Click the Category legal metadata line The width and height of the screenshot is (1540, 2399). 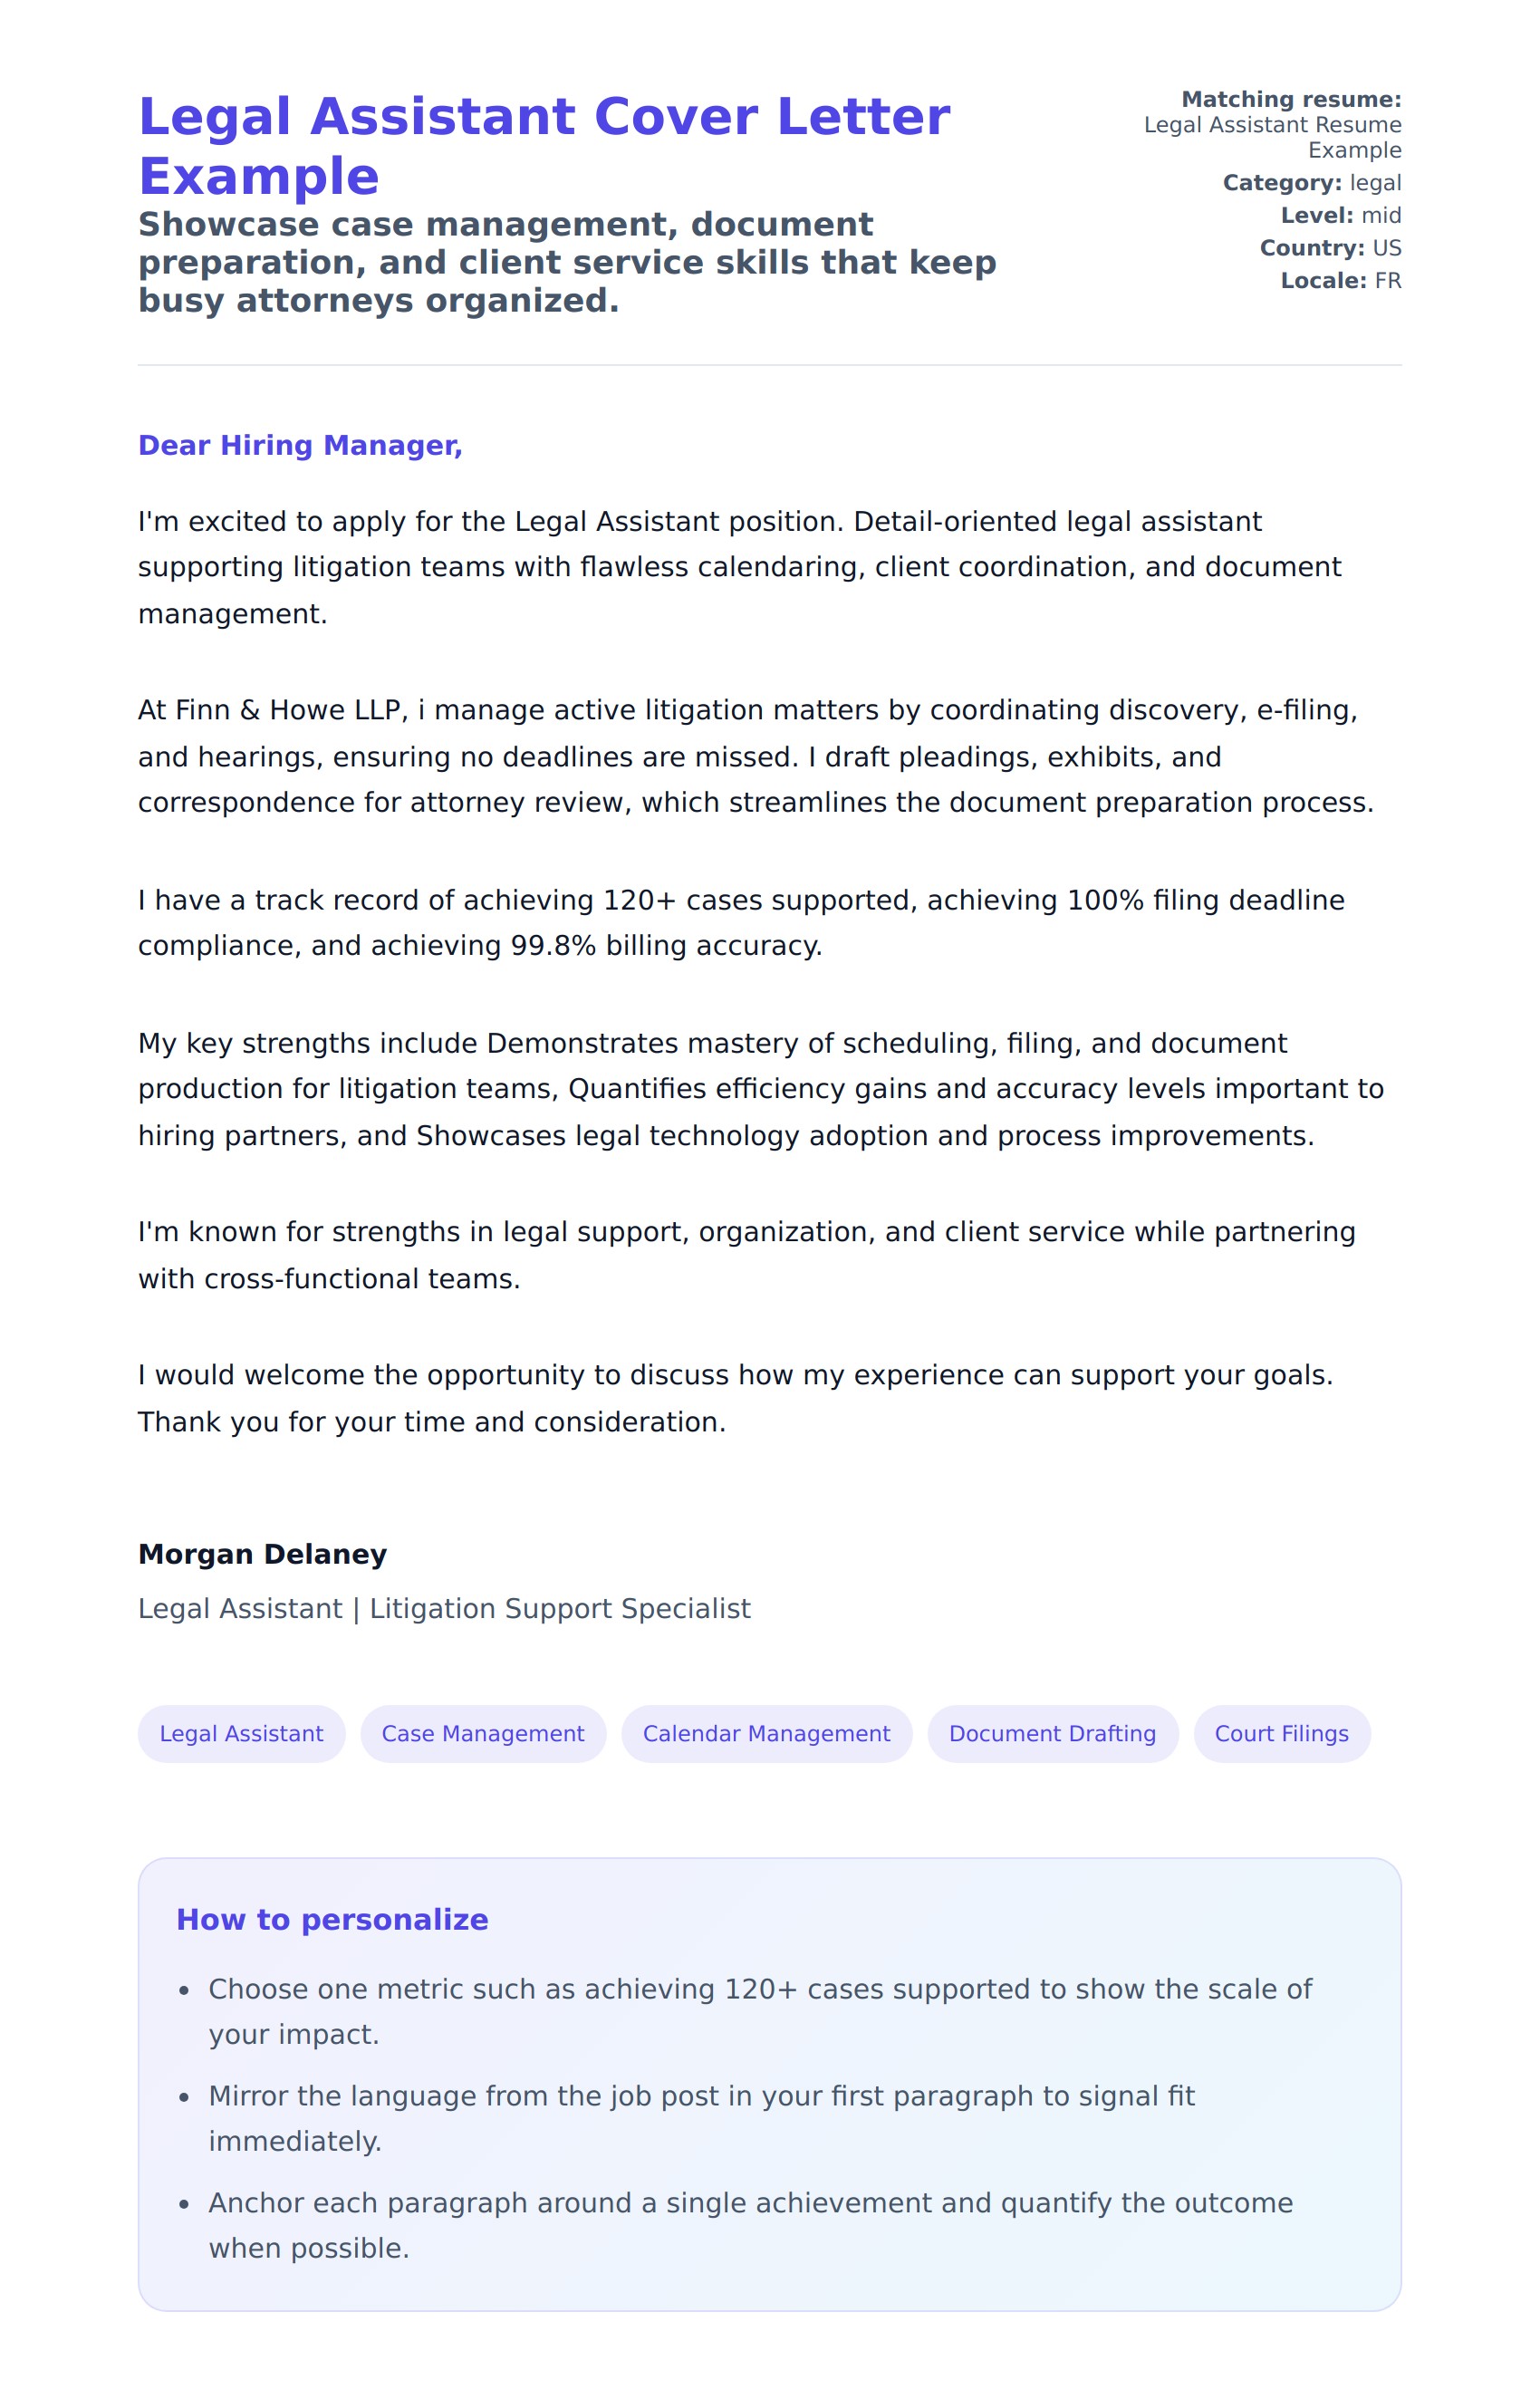(1311, 183)
